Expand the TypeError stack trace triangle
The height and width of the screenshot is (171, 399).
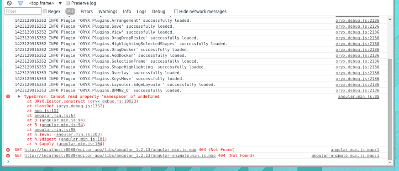[x=19, y=96]
